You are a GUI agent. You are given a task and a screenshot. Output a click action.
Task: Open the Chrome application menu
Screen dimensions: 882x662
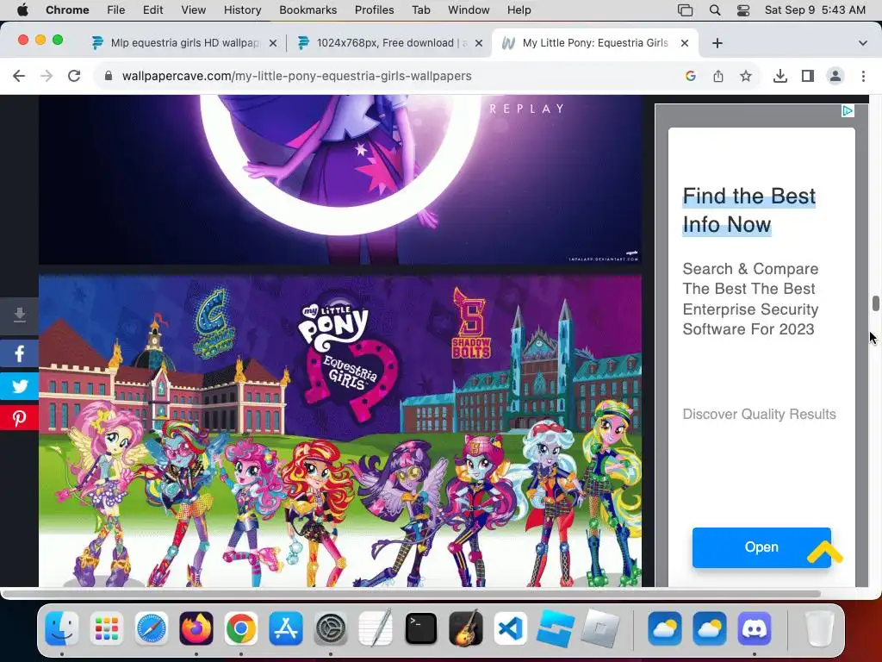[x=67, y=10]
